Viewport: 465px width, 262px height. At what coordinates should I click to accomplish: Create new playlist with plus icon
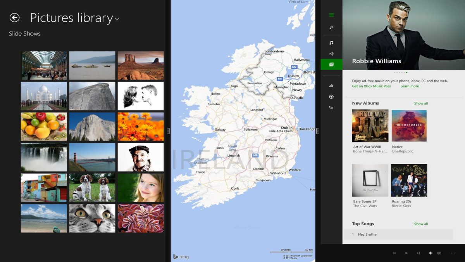pyautogui.click(x=331, y=96)
